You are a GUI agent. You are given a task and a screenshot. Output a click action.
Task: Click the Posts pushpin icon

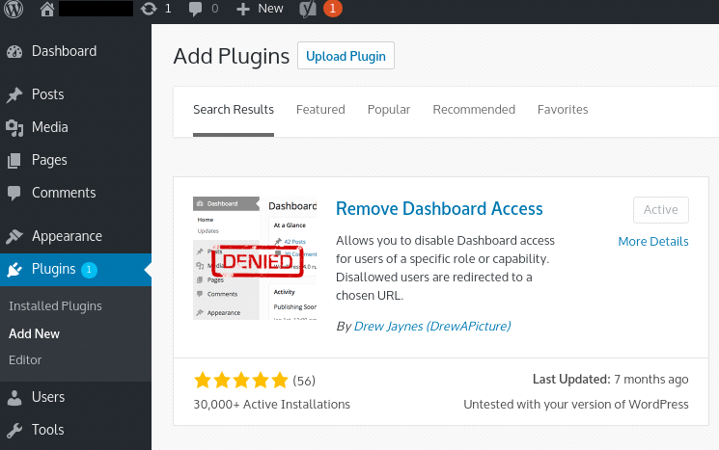(x=14, y=95)
